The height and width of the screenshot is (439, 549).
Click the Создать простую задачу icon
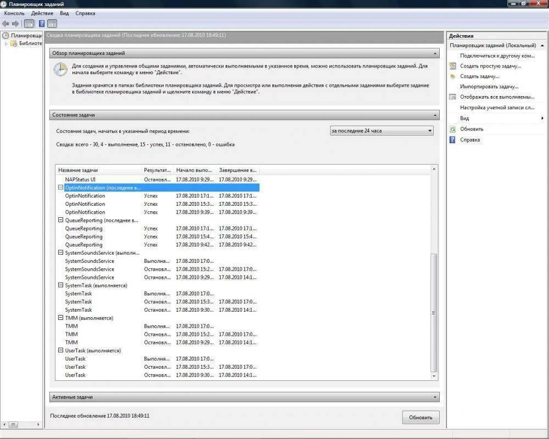(x=453, y=66)
